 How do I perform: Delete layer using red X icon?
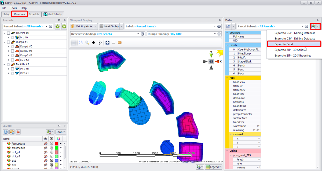18,132
